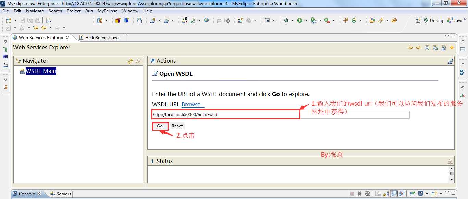Click the green Run toolbar icon

pyautogui.click(x=300, y=21)
